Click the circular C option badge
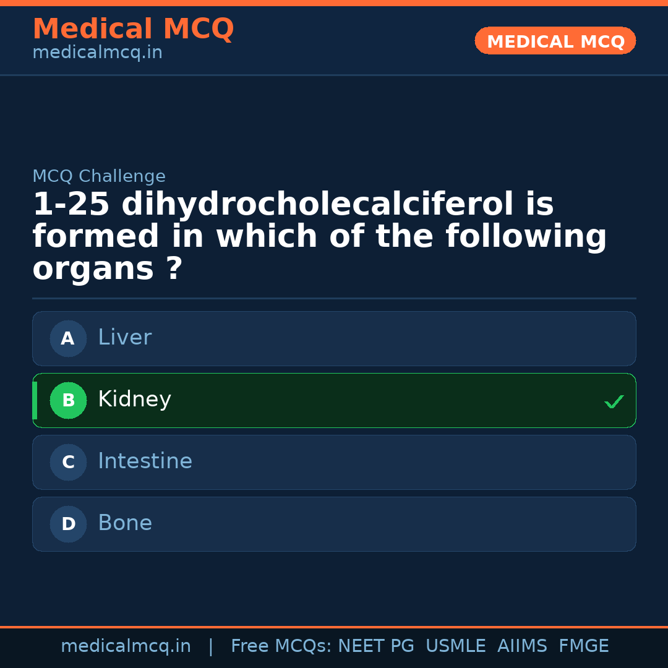The height and width of the screenshot is (668, 668). pyautogui.click(x=68, y=462)
